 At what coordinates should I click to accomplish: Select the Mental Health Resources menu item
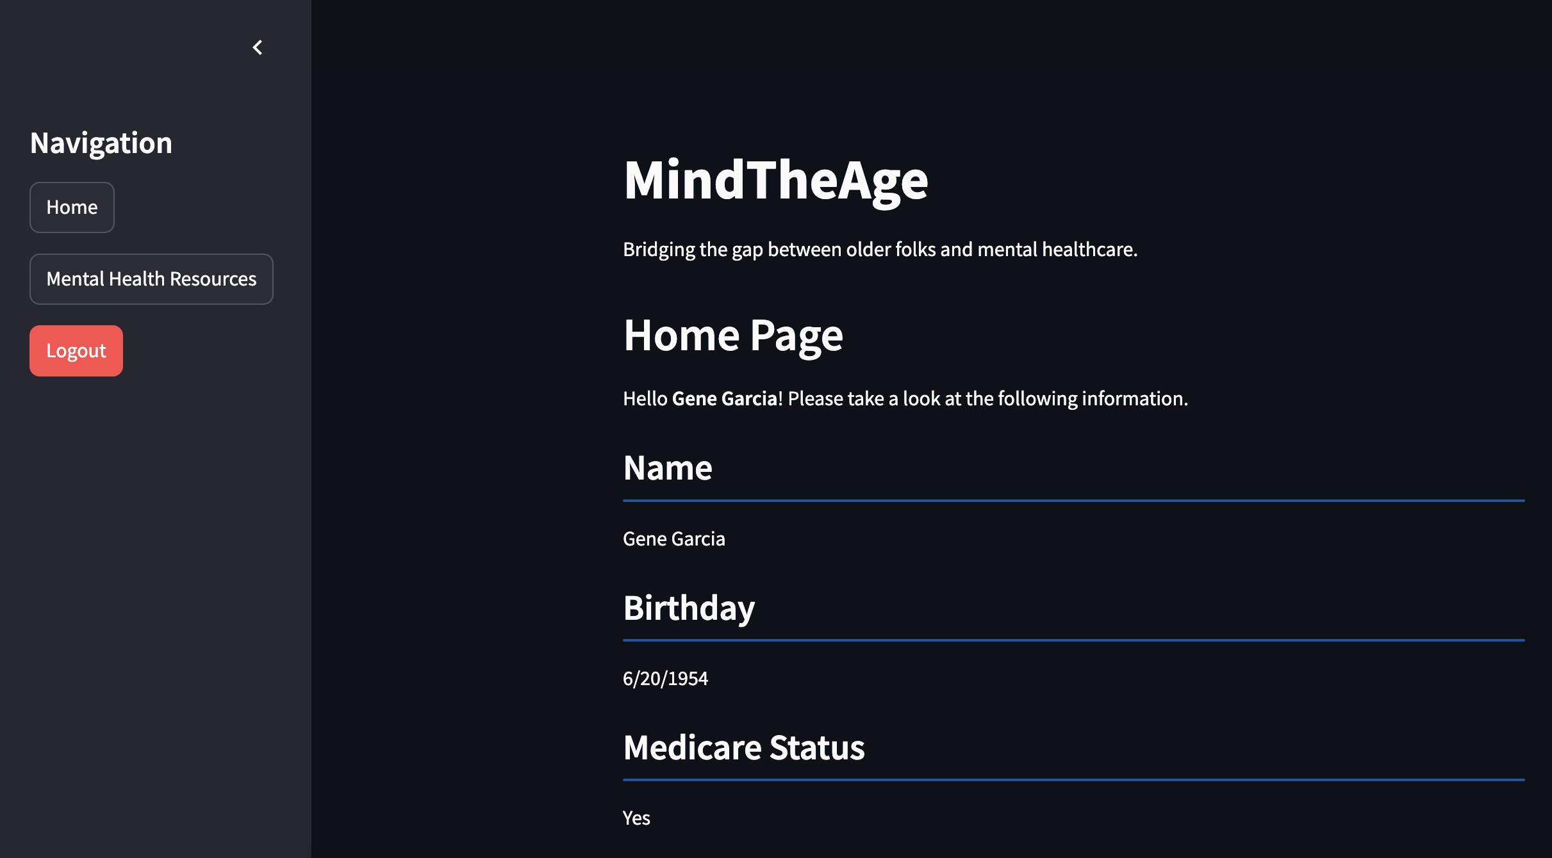151,278
